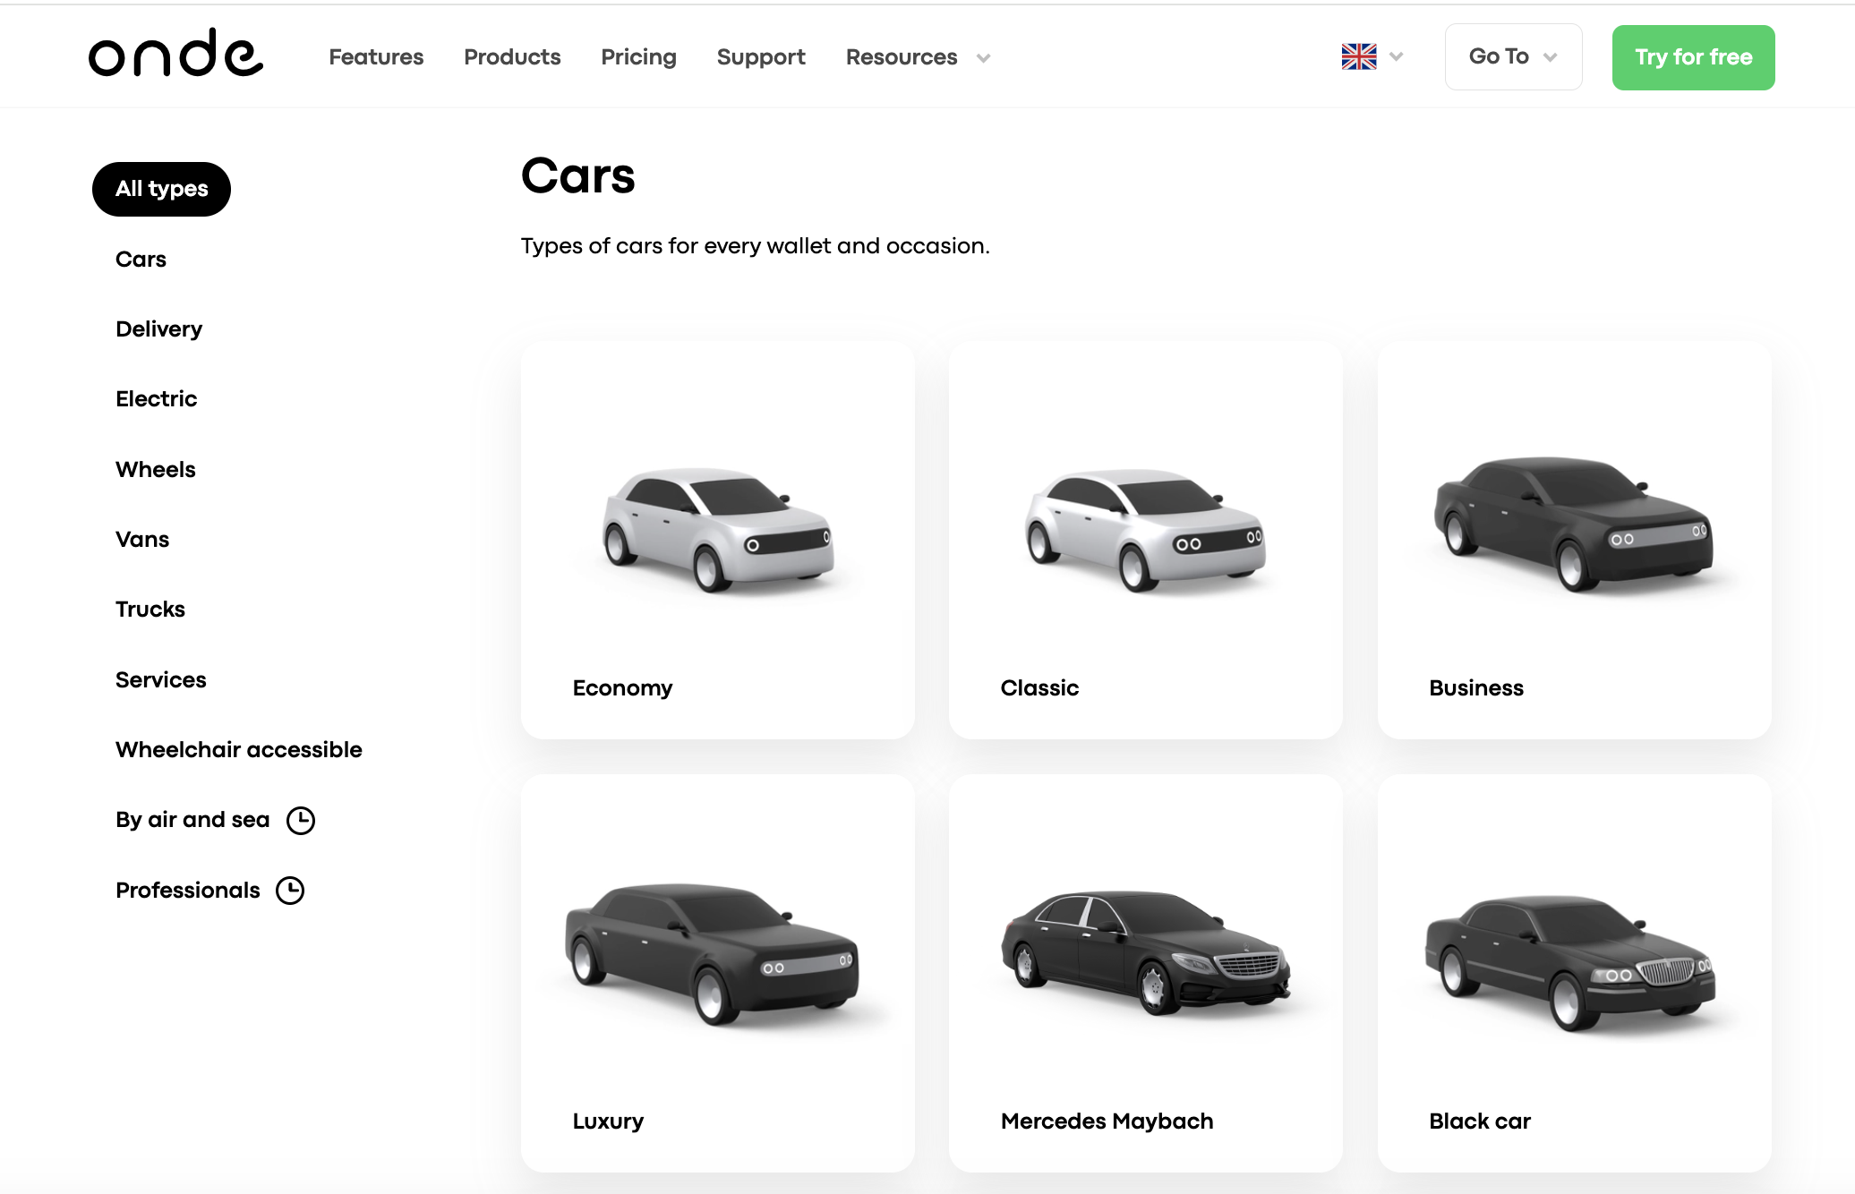The width and height of the screenshot is (1855, 1194).
Task: Open language selector chevron
Action: tap(1396, 57)
